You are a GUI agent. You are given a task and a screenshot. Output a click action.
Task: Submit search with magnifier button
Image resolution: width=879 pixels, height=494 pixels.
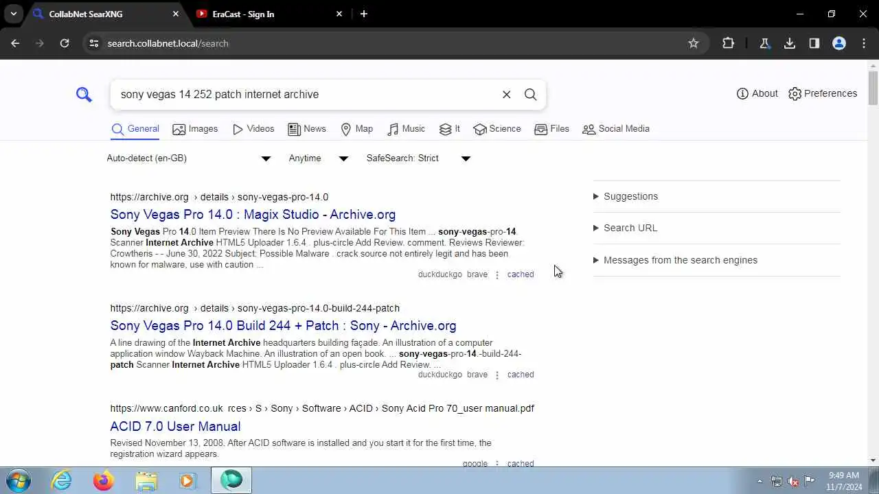click(531, 95)
